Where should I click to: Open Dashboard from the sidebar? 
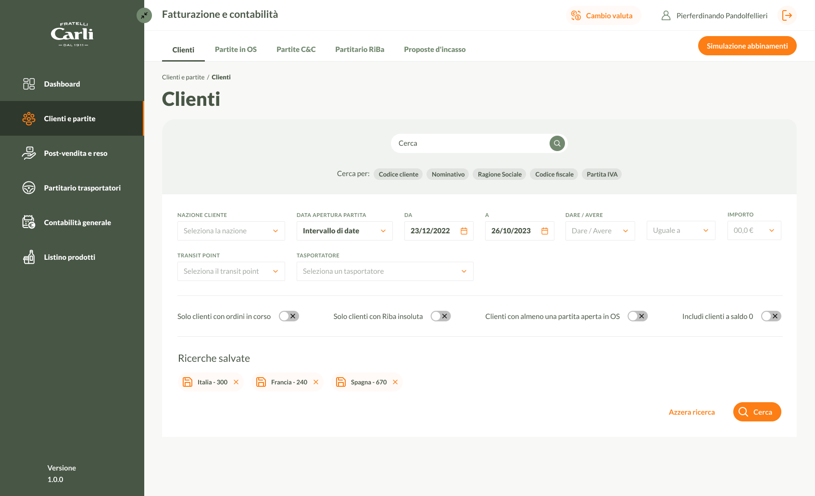(x=62, y=84)
